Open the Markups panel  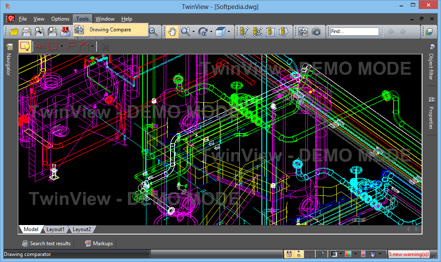(x=99, y=244)
